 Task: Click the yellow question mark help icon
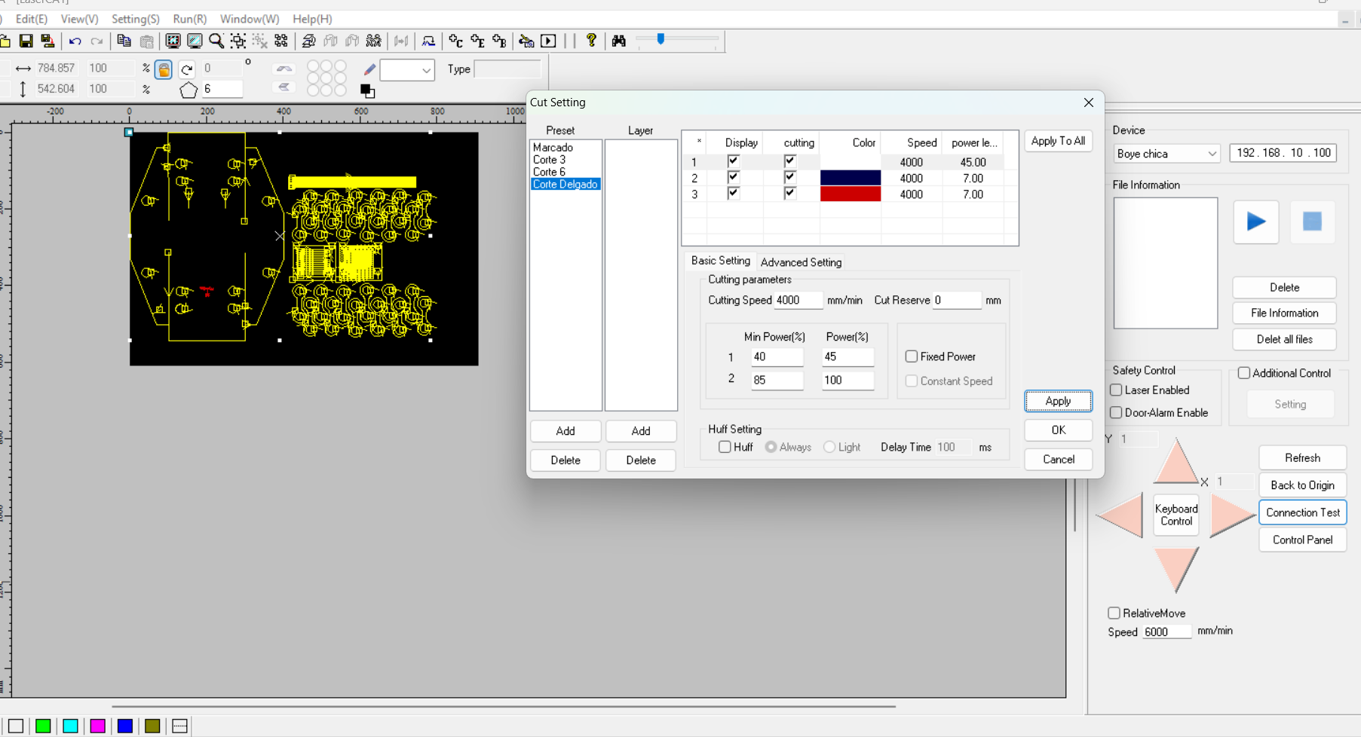pyautogui.click(x=591, y=41)
